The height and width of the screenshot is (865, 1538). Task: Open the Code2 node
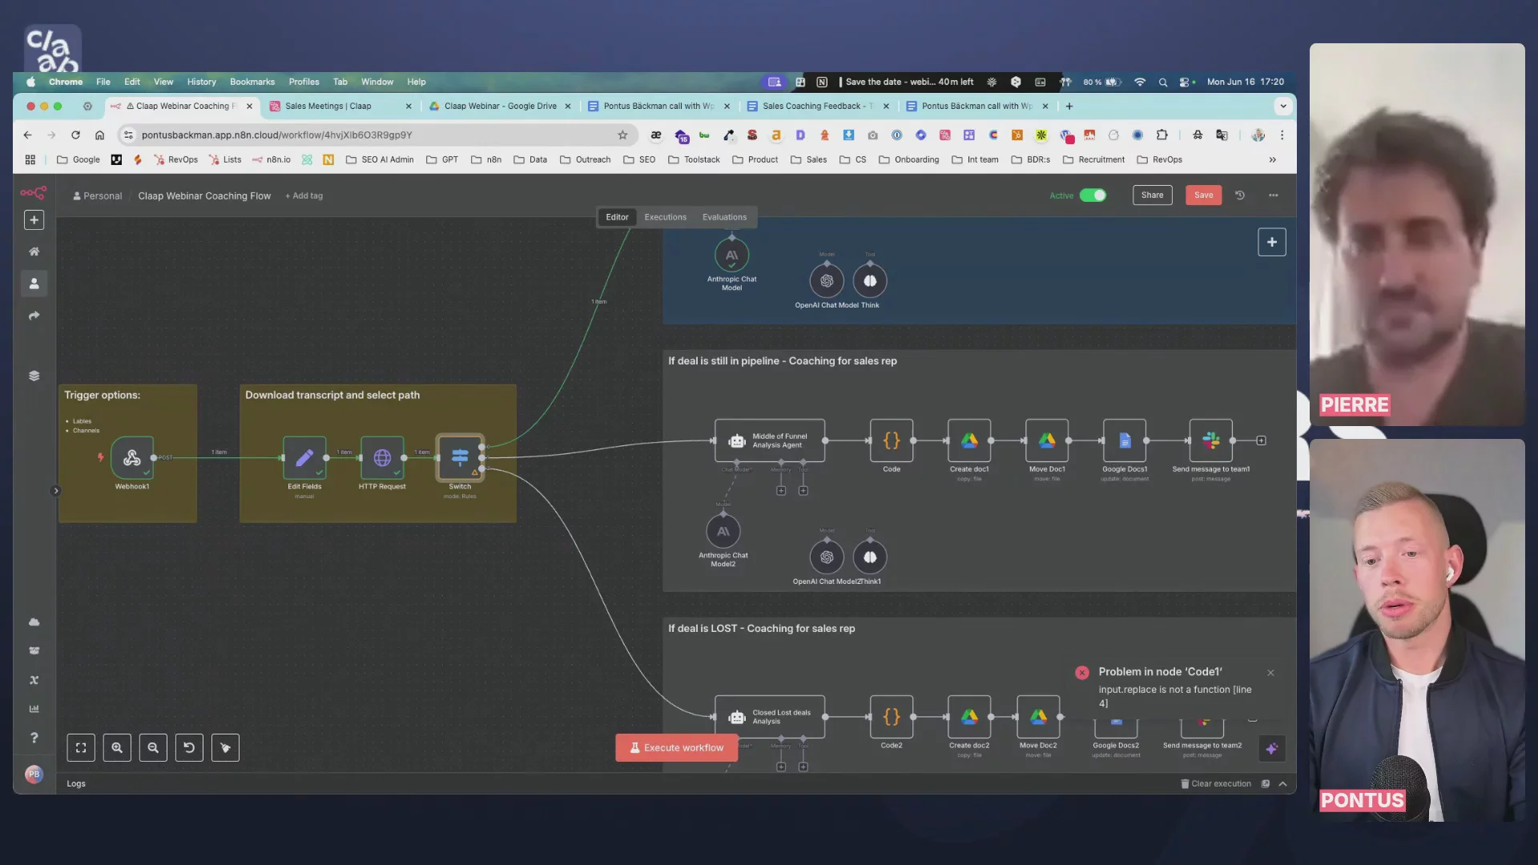[892, 717]
